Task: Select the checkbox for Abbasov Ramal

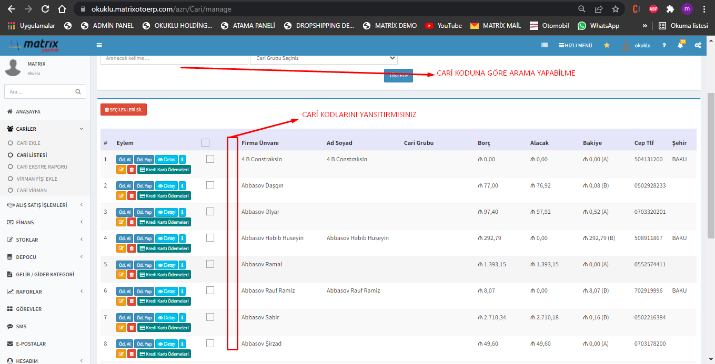Action: click(x=210, y=264)
